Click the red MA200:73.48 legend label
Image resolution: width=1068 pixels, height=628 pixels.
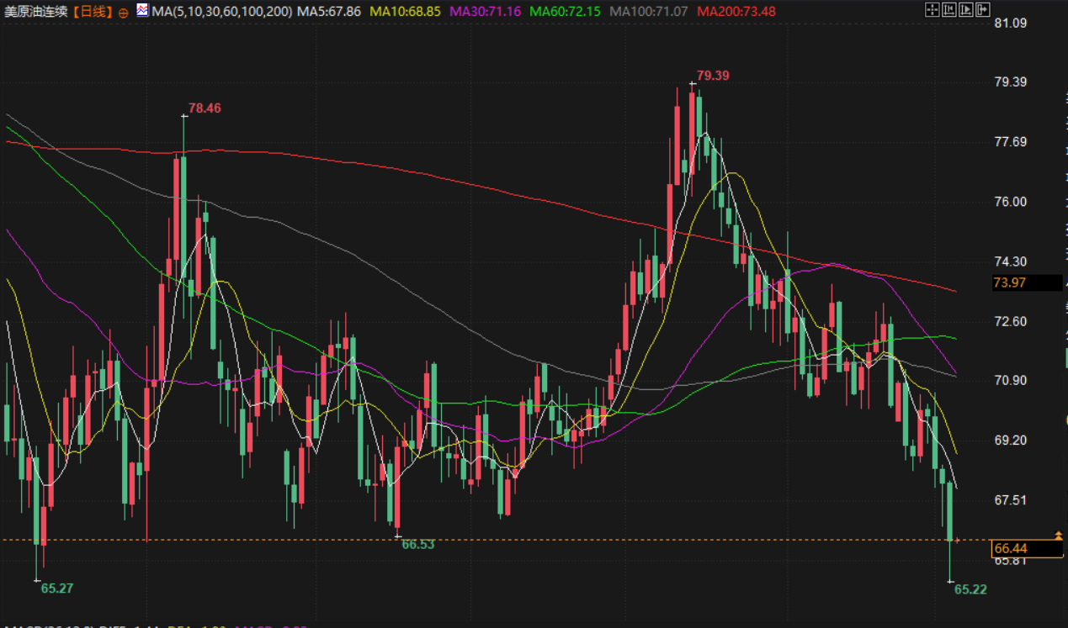point(736,12)
